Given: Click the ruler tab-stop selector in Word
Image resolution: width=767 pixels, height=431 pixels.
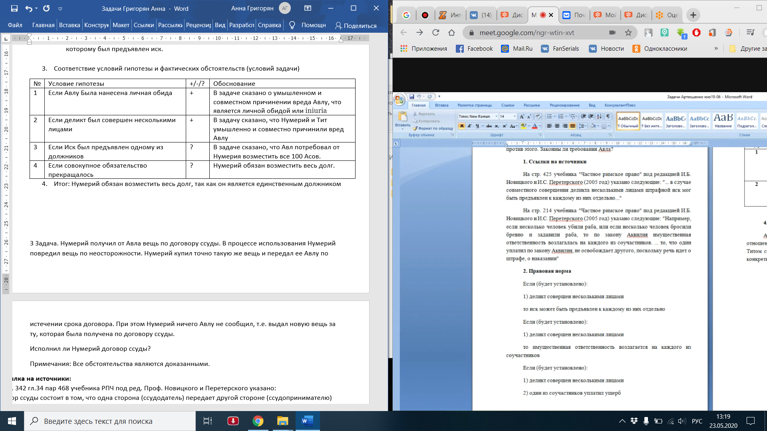Looking at the screenshot, I should [x=6, y=39].
